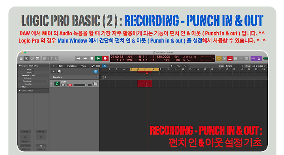Check the region Loop checkbox
Image resolution: width=284 pixels, height=155 pixels.
(33, 73)
